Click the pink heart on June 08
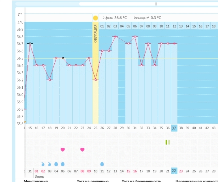Image resolution: width=218 pixels, height=182 pixels. (82, 149)
